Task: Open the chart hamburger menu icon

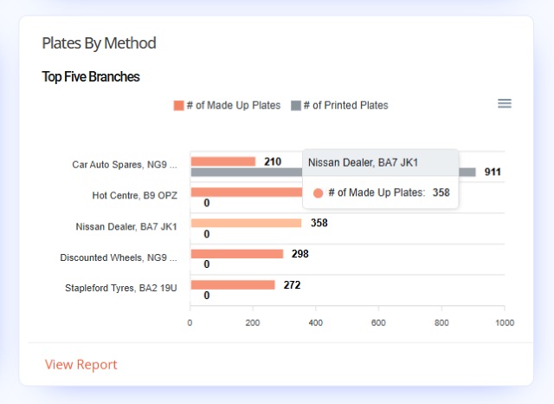Action: 505,103
